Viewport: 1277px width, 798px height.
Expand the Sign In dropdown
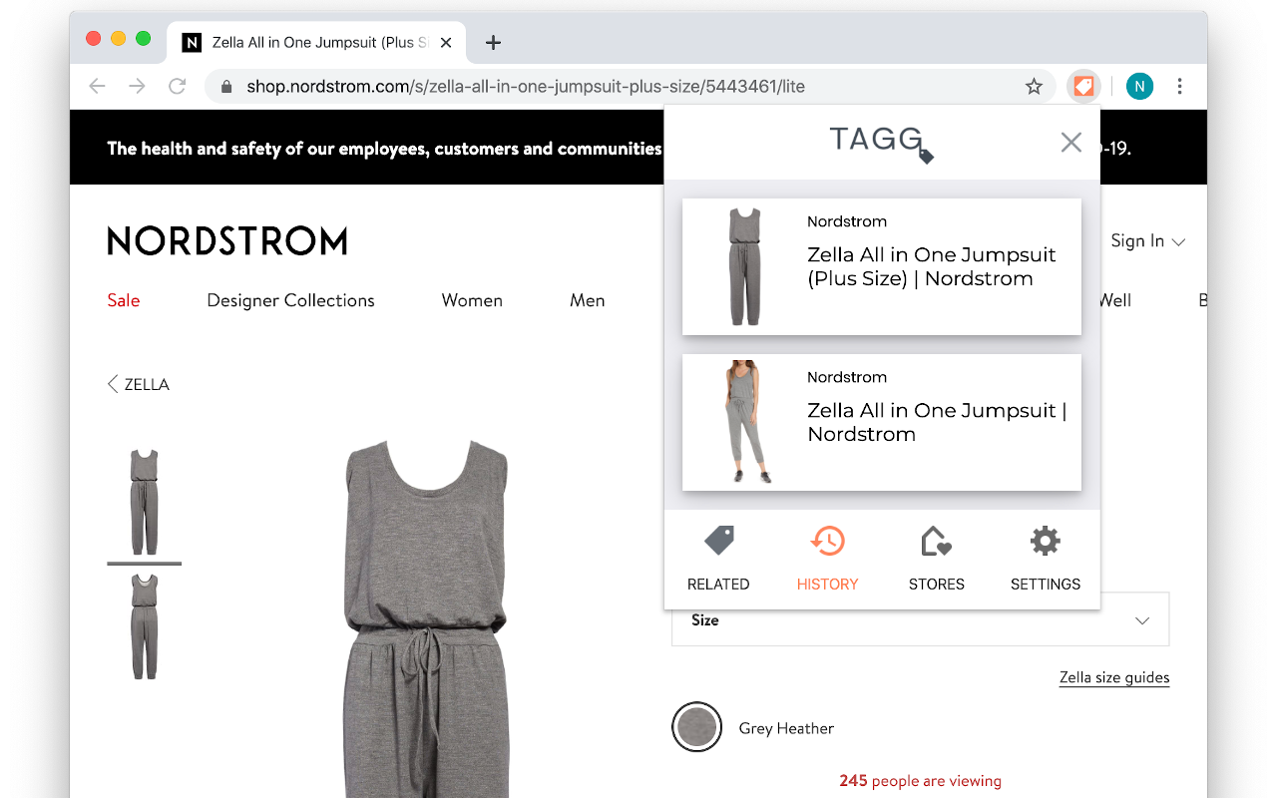pyautogui.click(x=1147, y=240)
